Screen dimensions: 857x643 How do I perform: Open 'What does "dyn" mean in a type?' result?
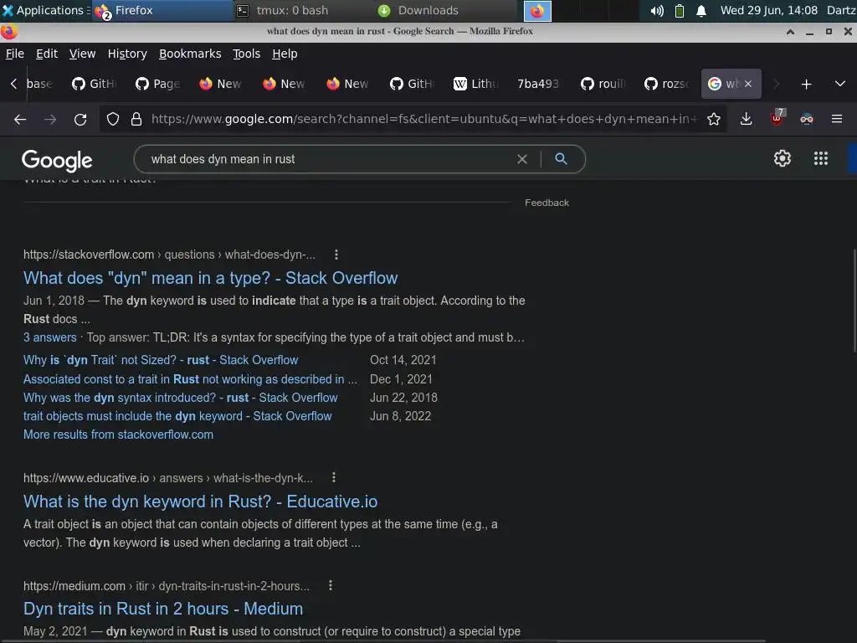coord(210,278)
